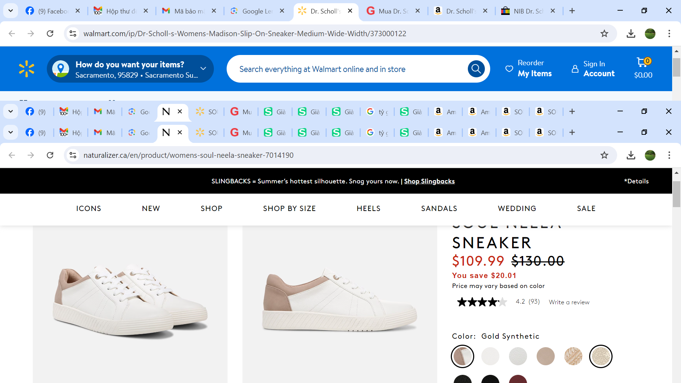
Task: Open the SHOP BY SIZE menu
Action: 289,209
